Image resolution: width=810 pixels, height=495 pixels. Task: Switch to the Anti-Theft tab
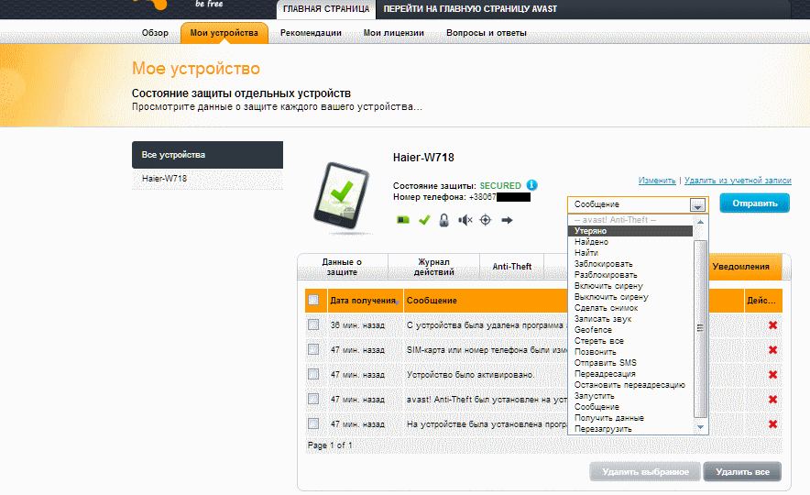coord(512,267)
